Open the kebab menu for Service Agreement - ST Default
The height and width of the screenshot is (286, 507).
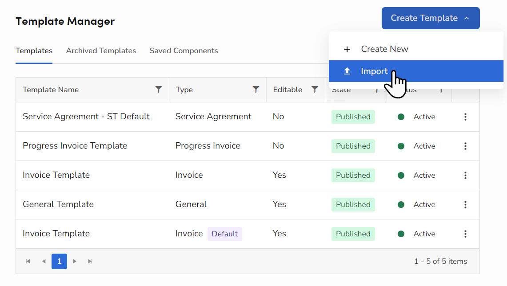(465, 117)
